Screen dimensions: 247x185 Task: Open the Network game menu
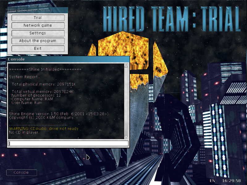[x=38, y=25]
